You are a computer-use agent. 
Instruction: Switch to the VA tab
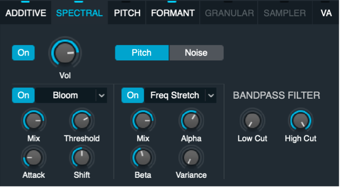326,13
